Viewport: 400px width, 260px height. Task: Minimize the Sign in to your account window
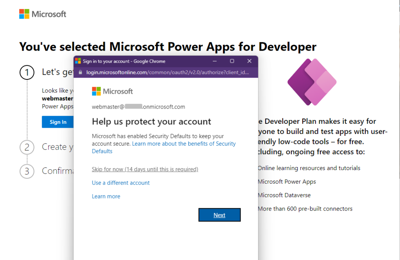215,61
